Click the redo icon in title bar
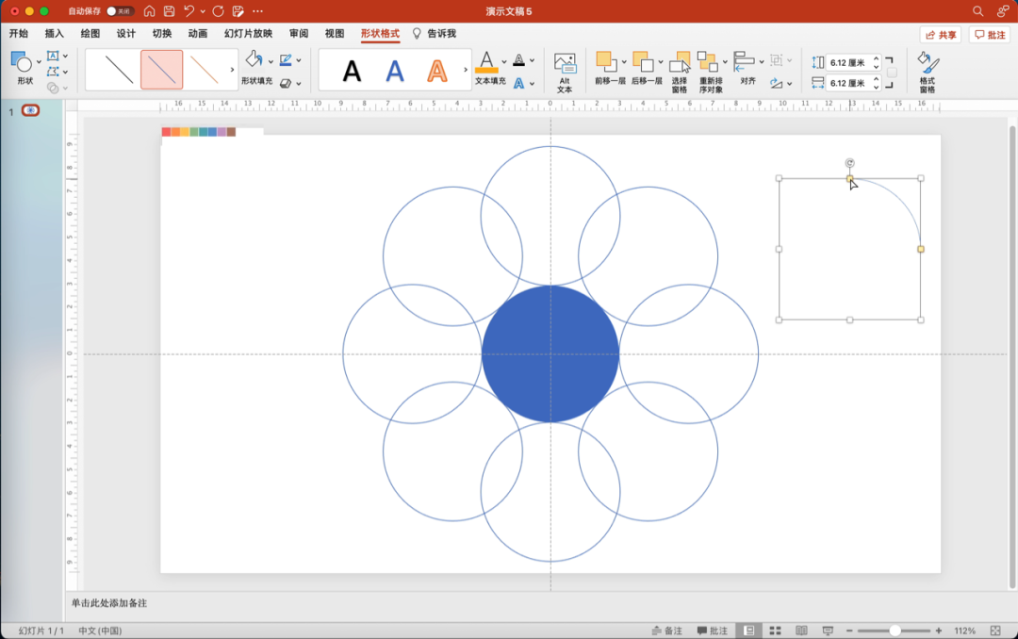 [218, 11]
